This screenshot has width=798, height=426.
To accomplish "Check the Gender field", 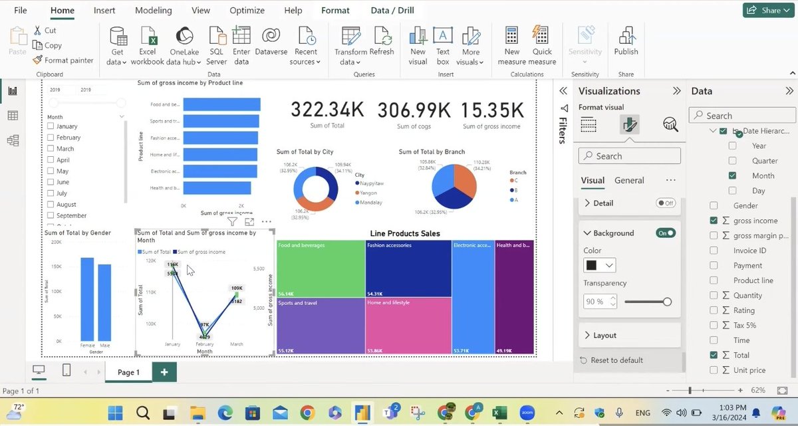I will pos(714,205).
